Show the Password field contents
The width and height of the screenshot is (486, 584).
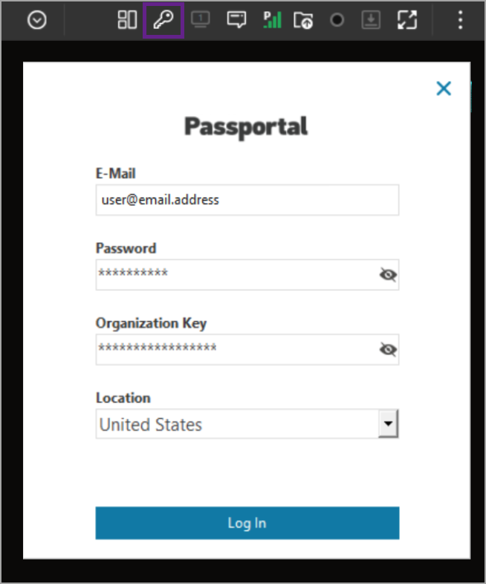(x=387, y=275)
